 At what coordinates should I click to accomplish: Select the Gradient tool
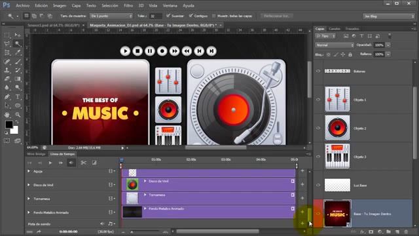(18, 79)
